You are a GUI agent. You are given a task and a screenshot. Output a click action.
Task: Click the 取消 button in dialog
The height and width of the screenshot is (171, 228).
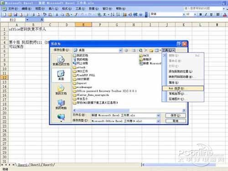click(x=176, y=121)
